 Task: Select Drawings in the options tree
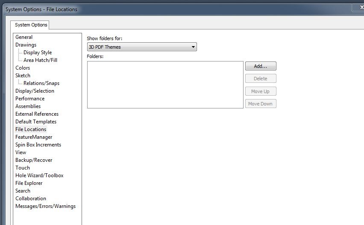26,45
